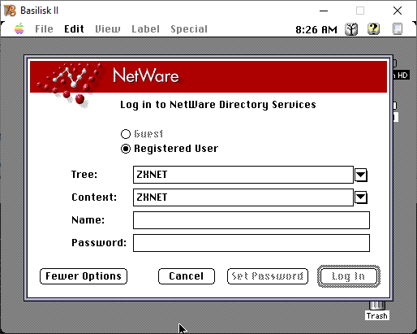Click the Set Password button
The height and width of the screenshot is (334, 417).
pos(268,276)
